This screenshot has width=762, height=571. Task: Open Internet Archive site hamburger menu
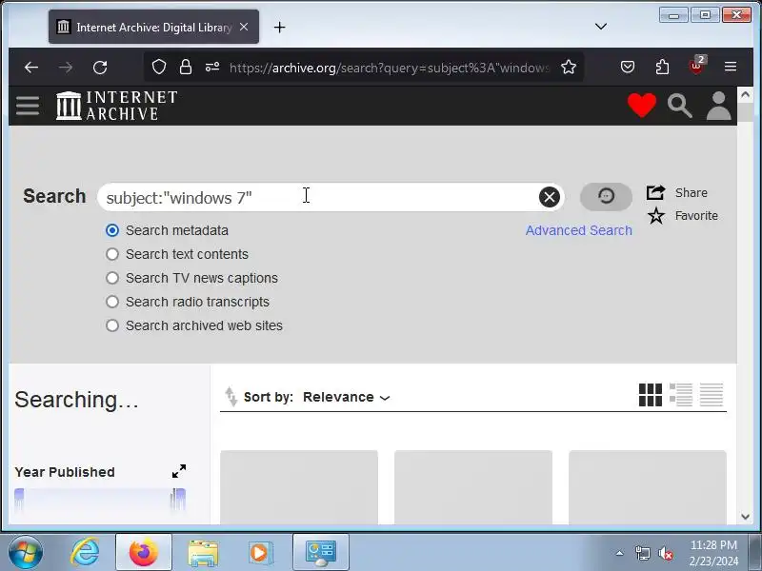(x=28, y=106)
